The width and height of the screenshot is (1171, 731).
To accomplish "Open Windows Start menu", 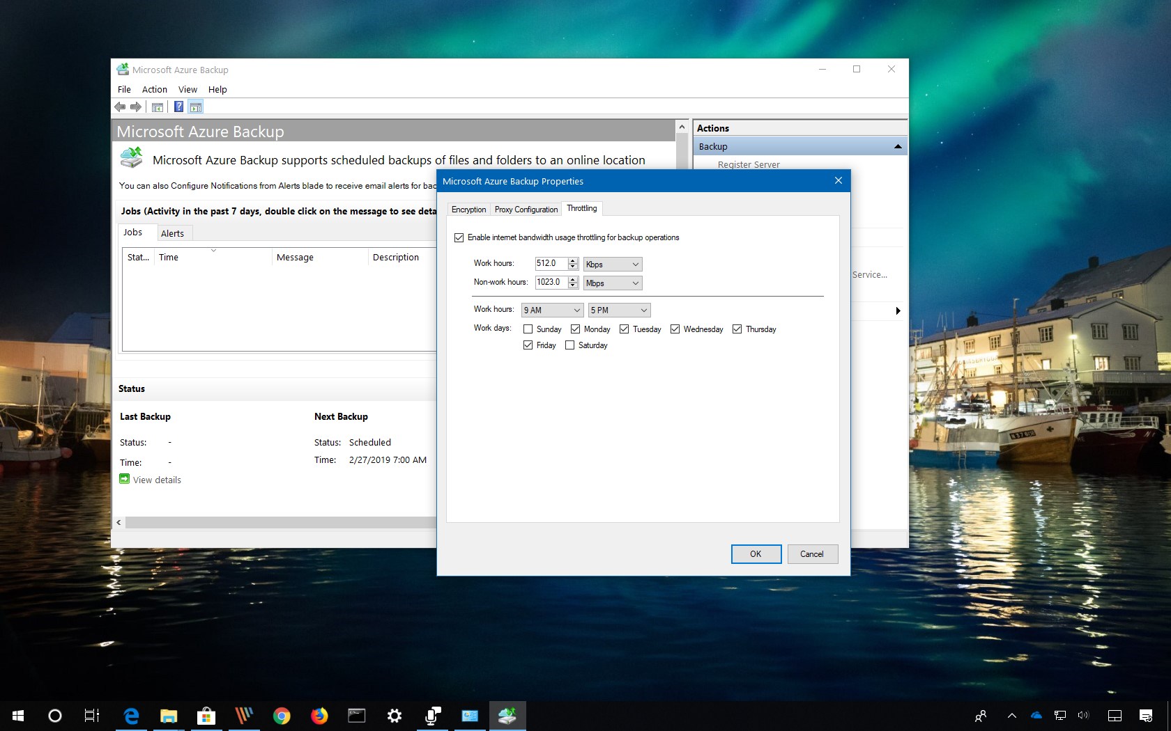I will (18, 715).
